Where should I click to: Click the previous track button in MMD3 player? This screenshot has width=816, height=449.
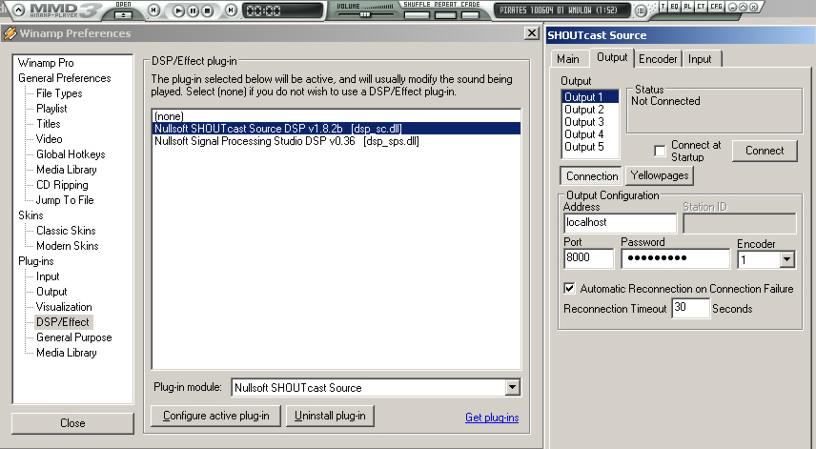tap(154, 10)
